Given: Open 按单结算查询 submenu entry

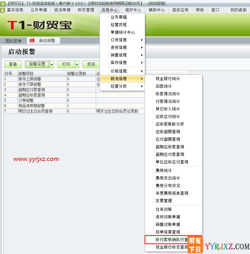Looking at the screenshot, I should click(x=173, y=232).
